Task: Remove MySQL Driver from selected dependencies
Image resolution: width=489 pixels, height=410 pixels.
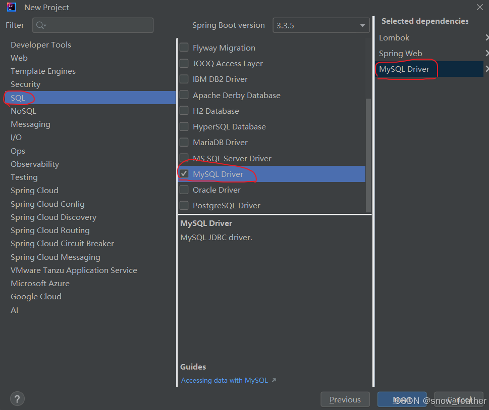Action: pos(487,69)
